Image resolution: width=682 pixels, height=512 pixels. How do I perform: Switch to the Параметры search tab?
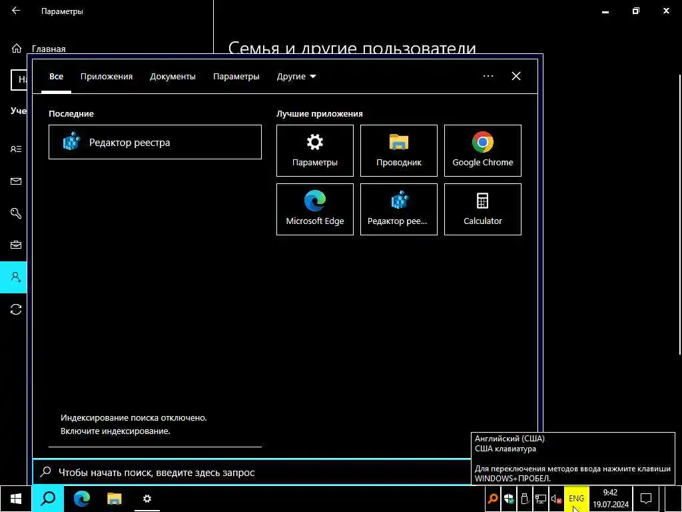[236, 77]
